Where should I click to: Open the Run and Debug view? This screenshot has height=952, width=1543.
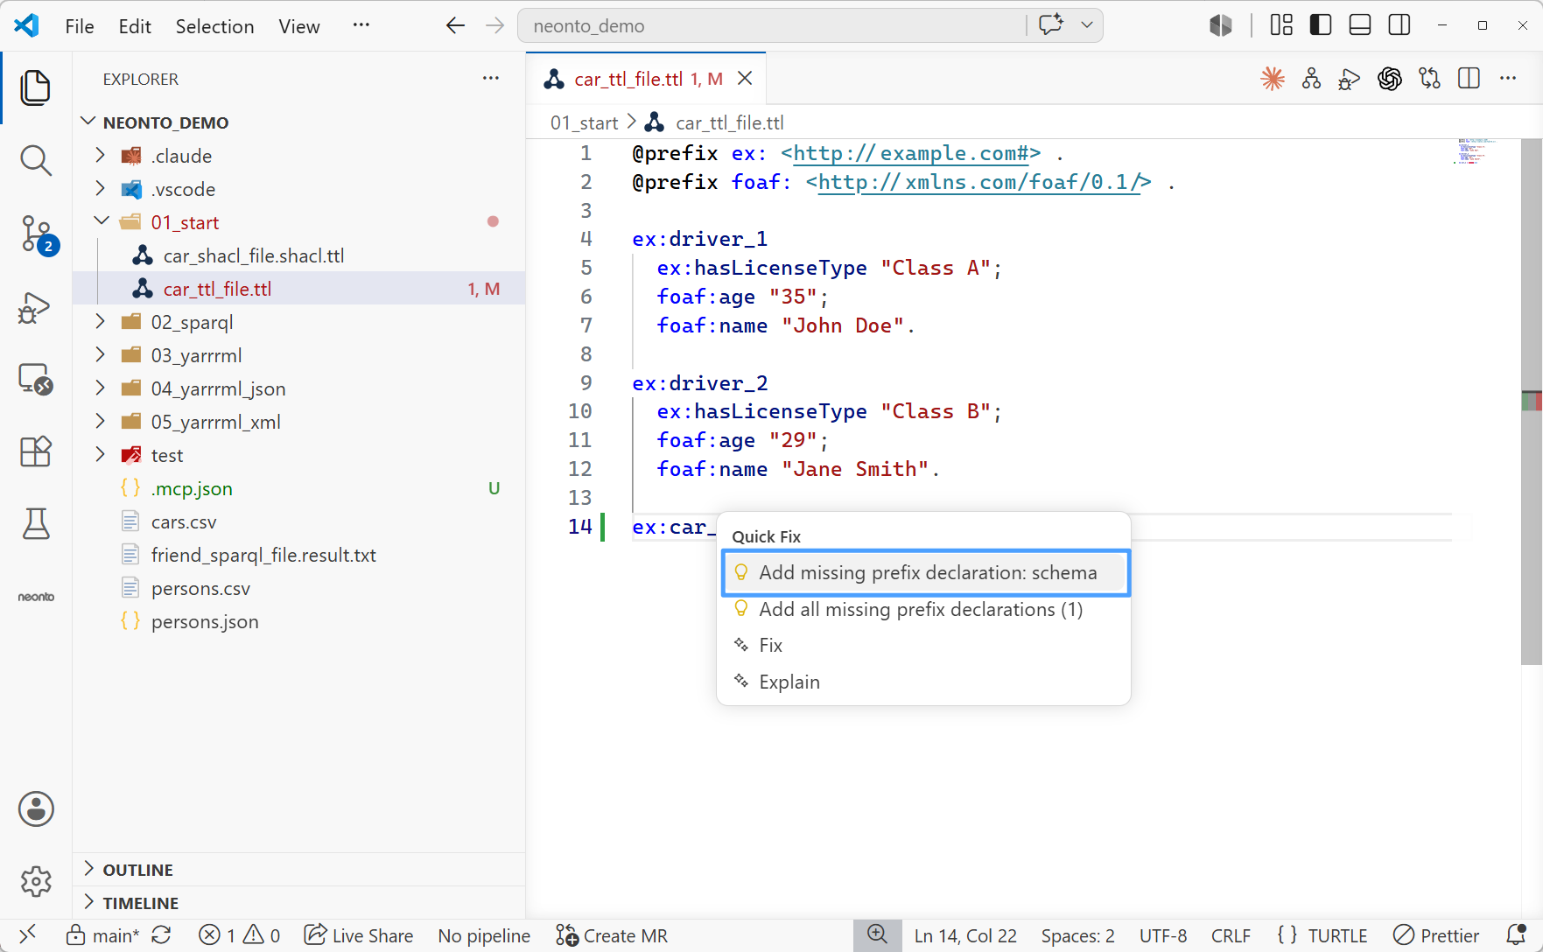coord(36,307)
